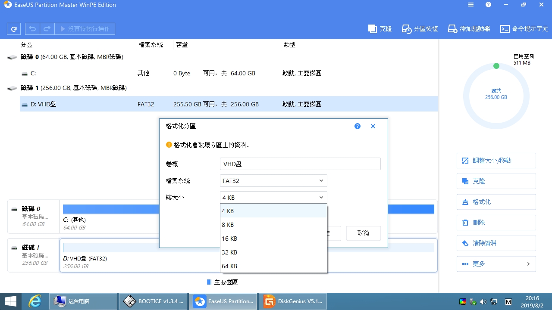Click D: VHD盘 partition in disk map
Viewport: 552px width, 310px height.
coord(248,255)
